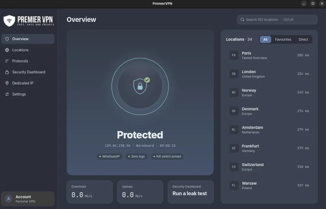Click the Locations globe icon in sidebar
This screenshot has width=326, height=209.
pos(7,50)
